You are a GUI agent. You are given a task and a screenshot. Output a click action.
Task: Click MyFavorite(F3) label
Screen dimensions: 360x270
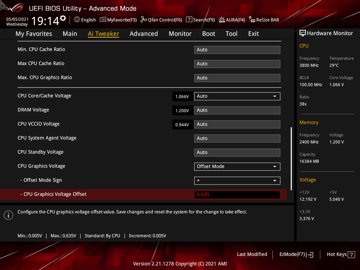point(122,20)
